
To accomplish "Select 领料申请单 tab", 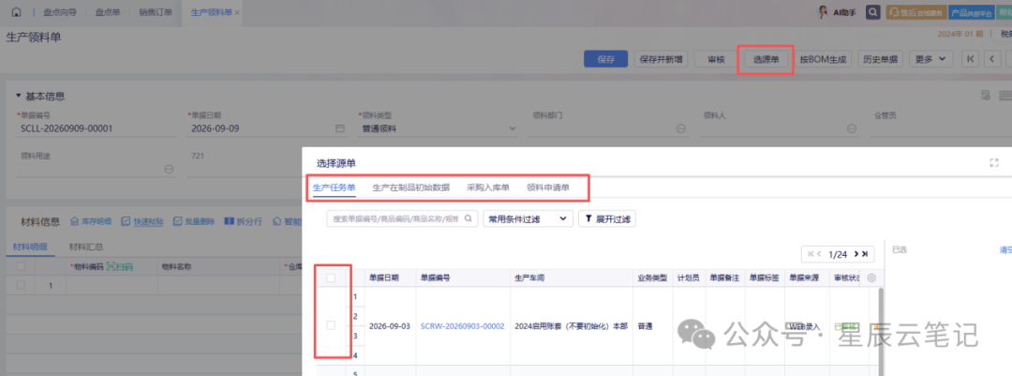I will (548, 188).
